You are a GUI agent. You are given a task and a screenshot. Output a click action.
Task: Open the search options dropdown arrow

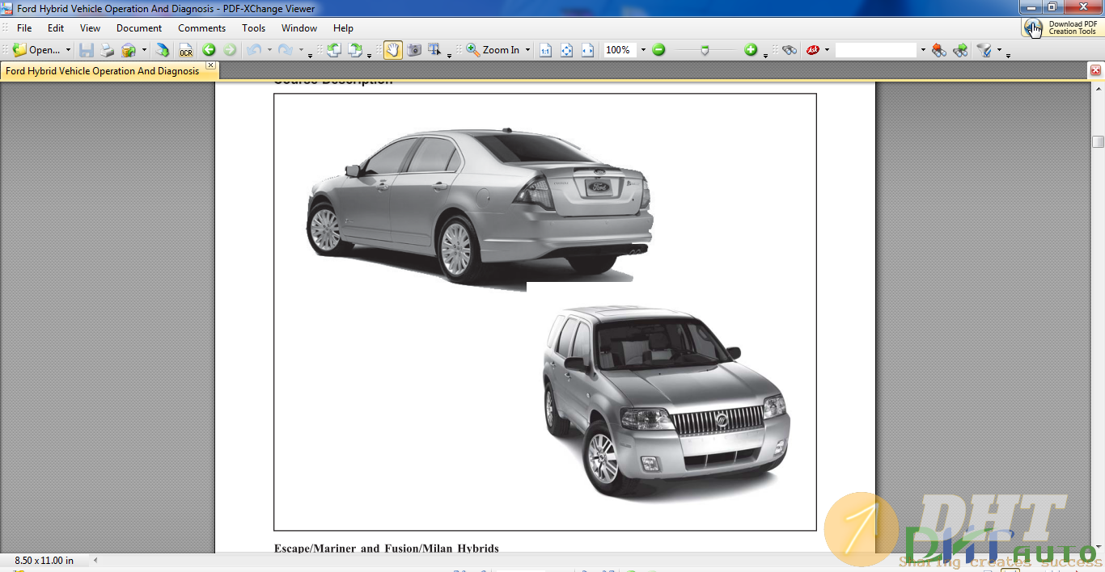point(999,50)
